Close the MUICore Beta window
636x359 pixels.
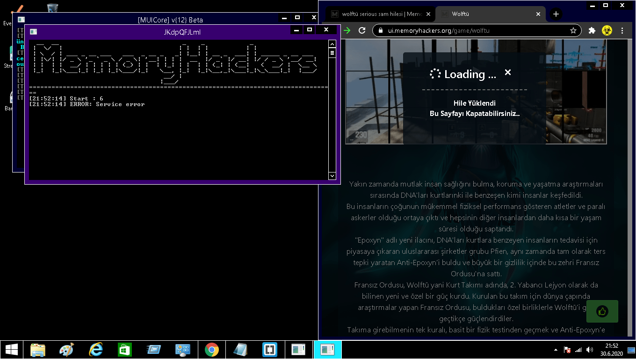pos(313,18)
